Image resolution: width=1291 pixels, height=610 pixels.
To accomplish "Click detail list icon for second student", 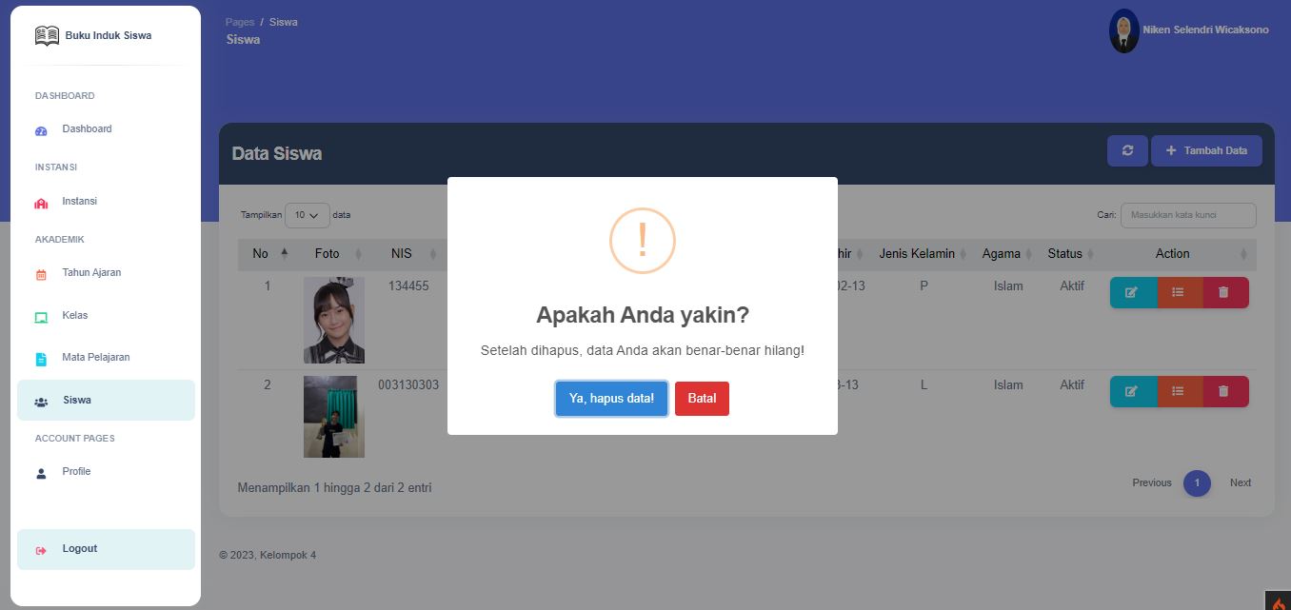I will (1179, 391).
